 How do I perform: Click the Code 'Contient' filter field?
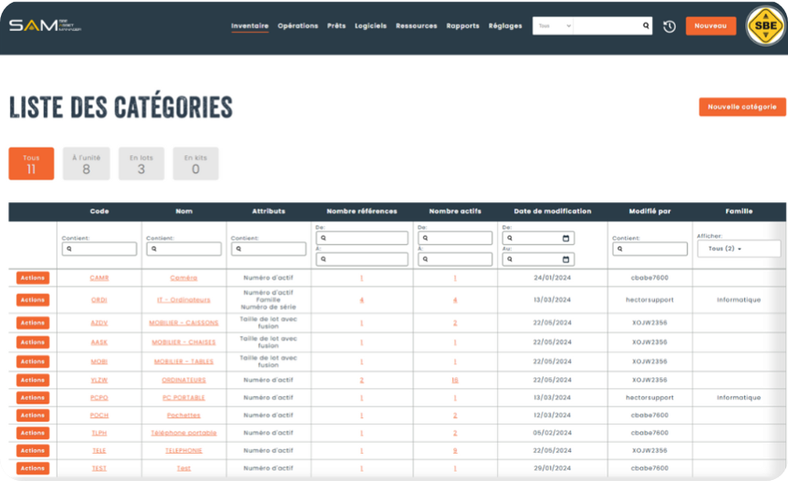point(98,249)
